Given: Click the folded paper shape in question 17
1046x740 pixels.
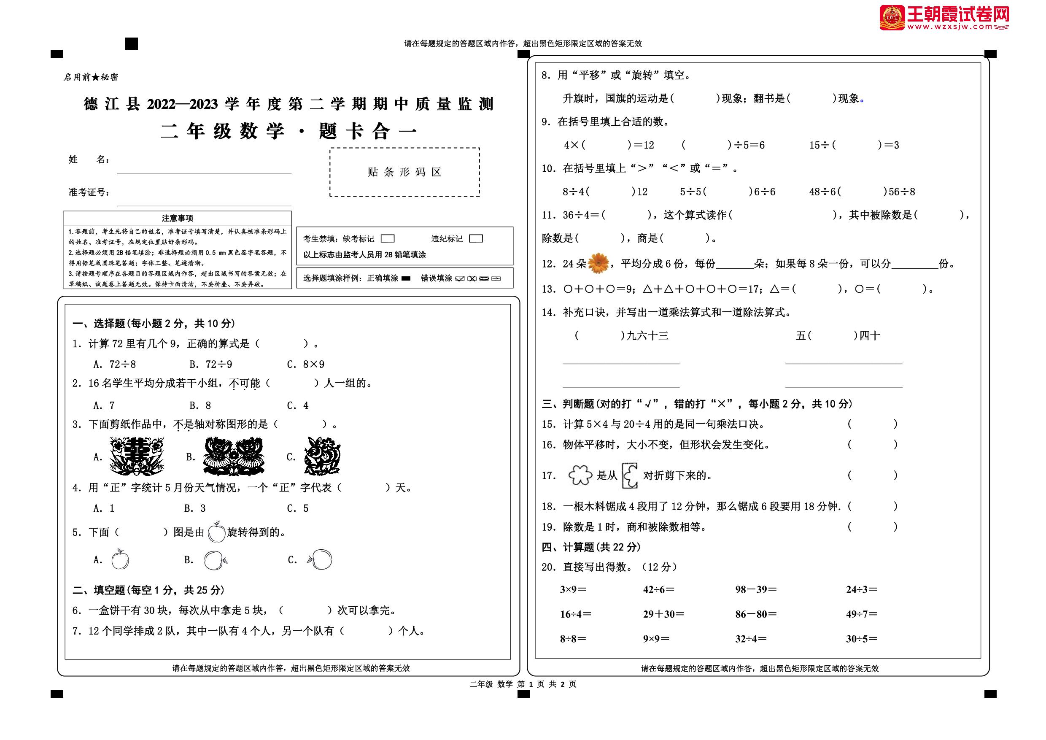Looking at the screenshot, I should (630, 476).
